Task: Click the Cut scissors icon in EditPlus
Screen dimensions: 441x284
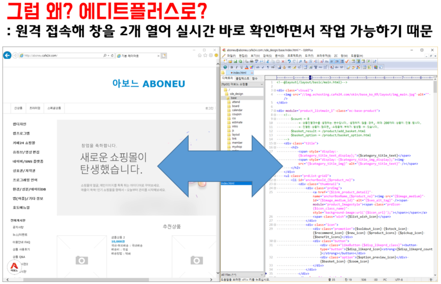Action: [268, 61]
